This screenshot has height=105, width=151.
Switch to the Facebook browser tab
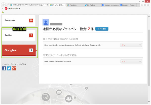coord(75,5)
